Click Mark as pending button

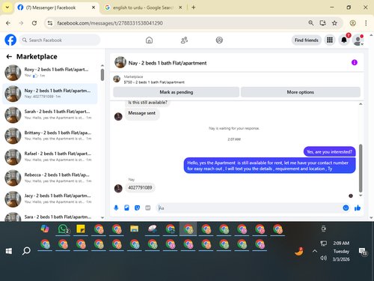coord(177,92)
